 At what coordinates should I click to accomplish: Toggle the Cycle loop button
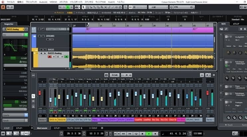[x=136, y=134]
